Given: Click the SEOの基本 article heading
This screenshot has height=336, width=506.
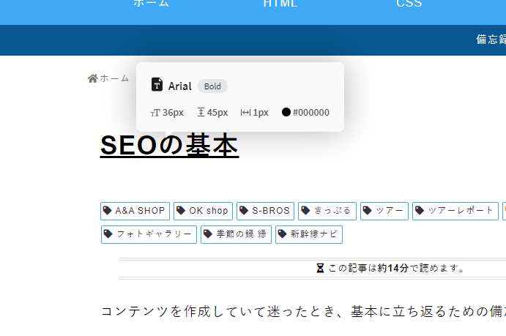Looking at the screenshot, I should (169, 146).
